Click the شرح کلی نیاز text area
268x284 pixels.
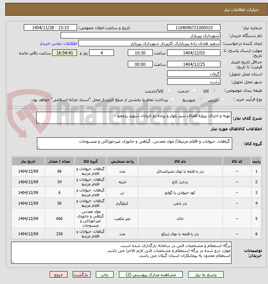coord(133,118)
